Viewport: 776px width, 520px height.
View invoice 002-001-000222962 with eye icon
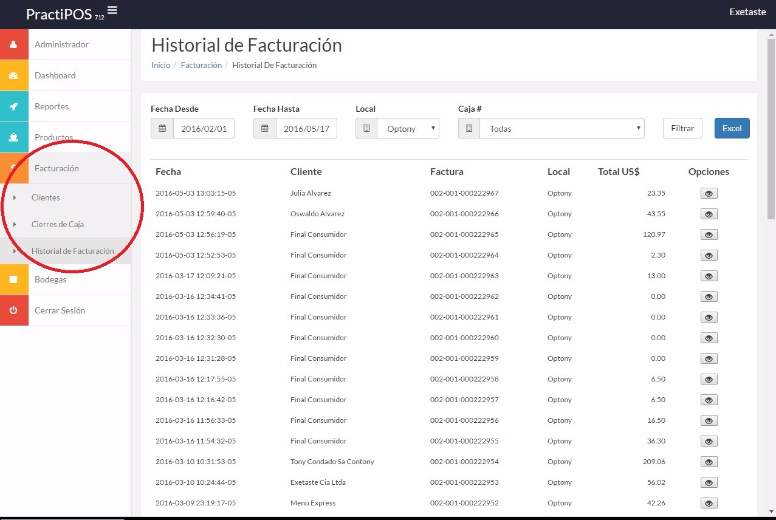tap(709, 296)
